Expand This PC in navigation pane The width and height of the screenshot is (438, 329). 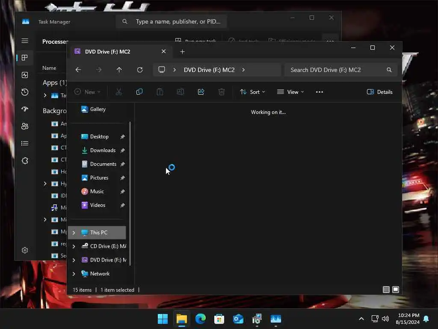pyautogui.click(x=74, y=233)
